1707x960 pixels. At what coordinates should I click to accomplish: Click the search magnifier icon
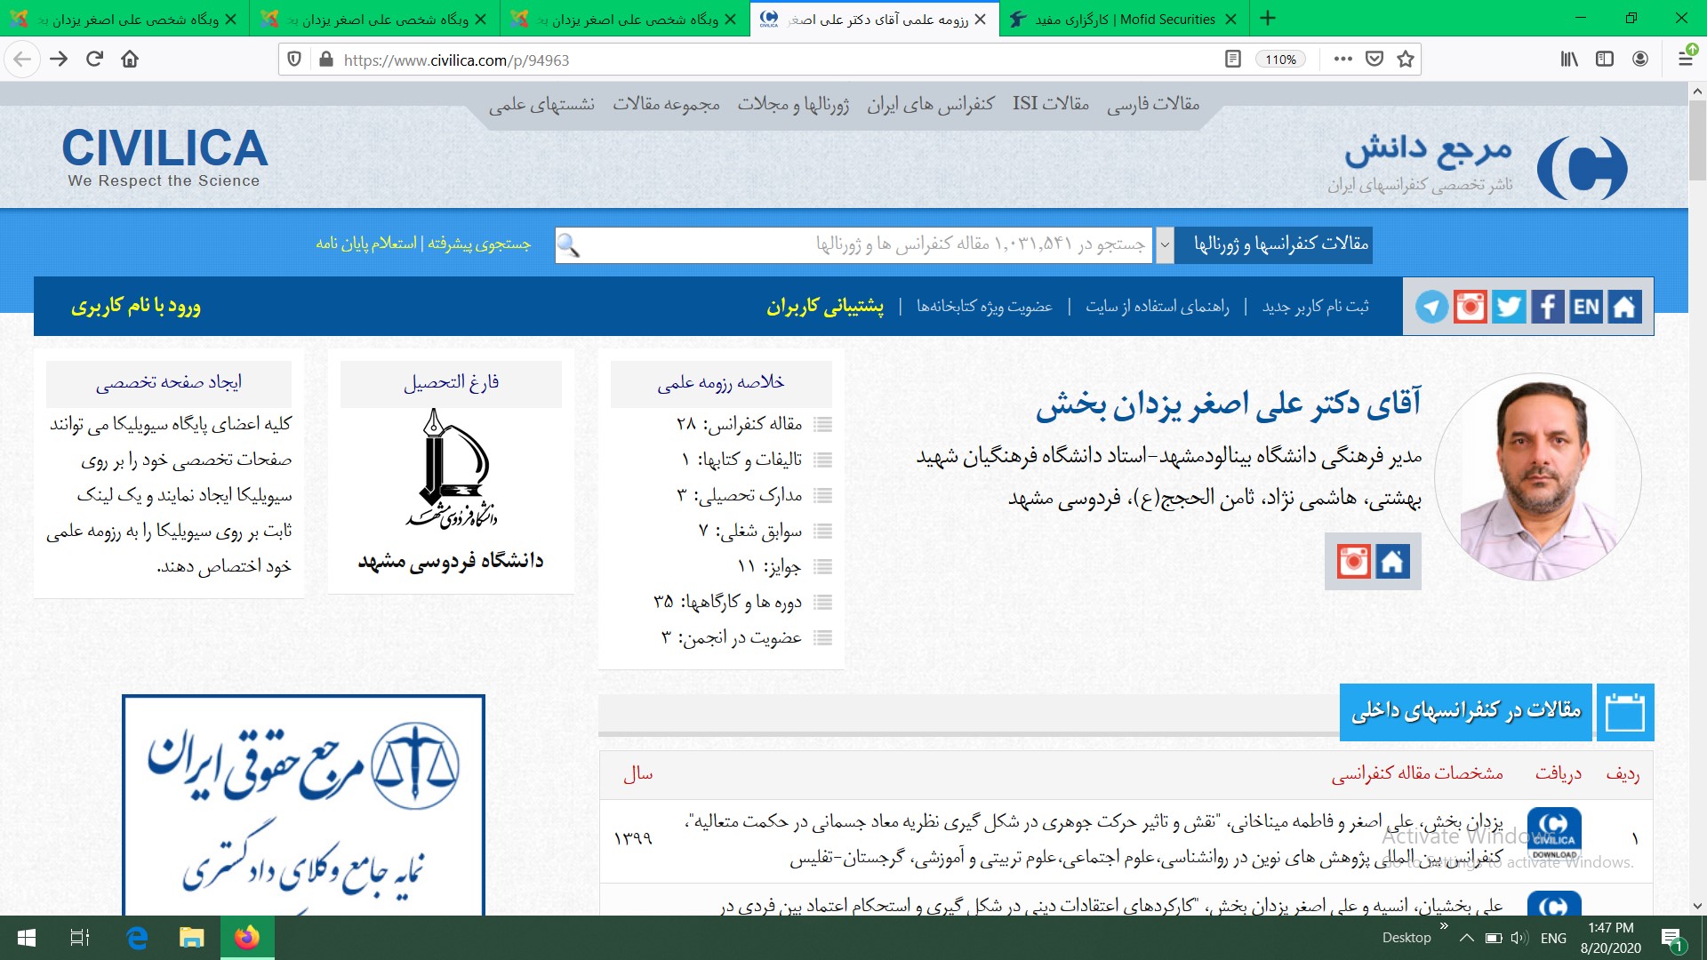click(x=569, y=245)
